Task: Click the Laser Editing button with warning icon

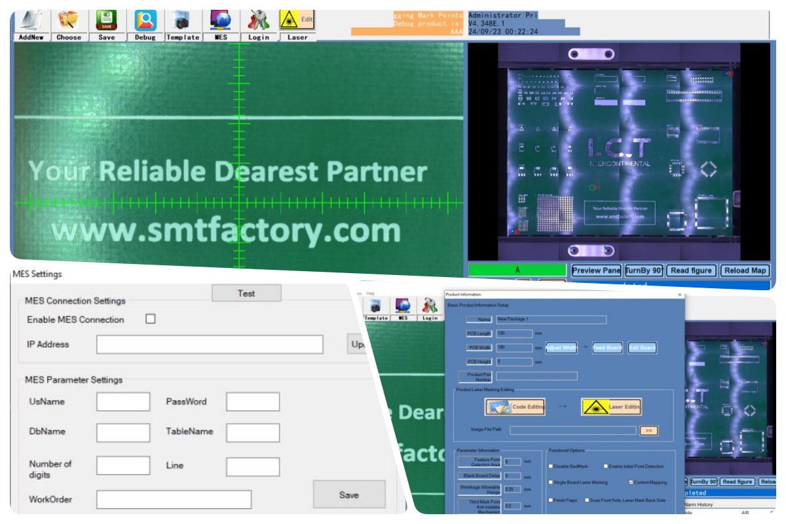Action: (x=611, y=407)
